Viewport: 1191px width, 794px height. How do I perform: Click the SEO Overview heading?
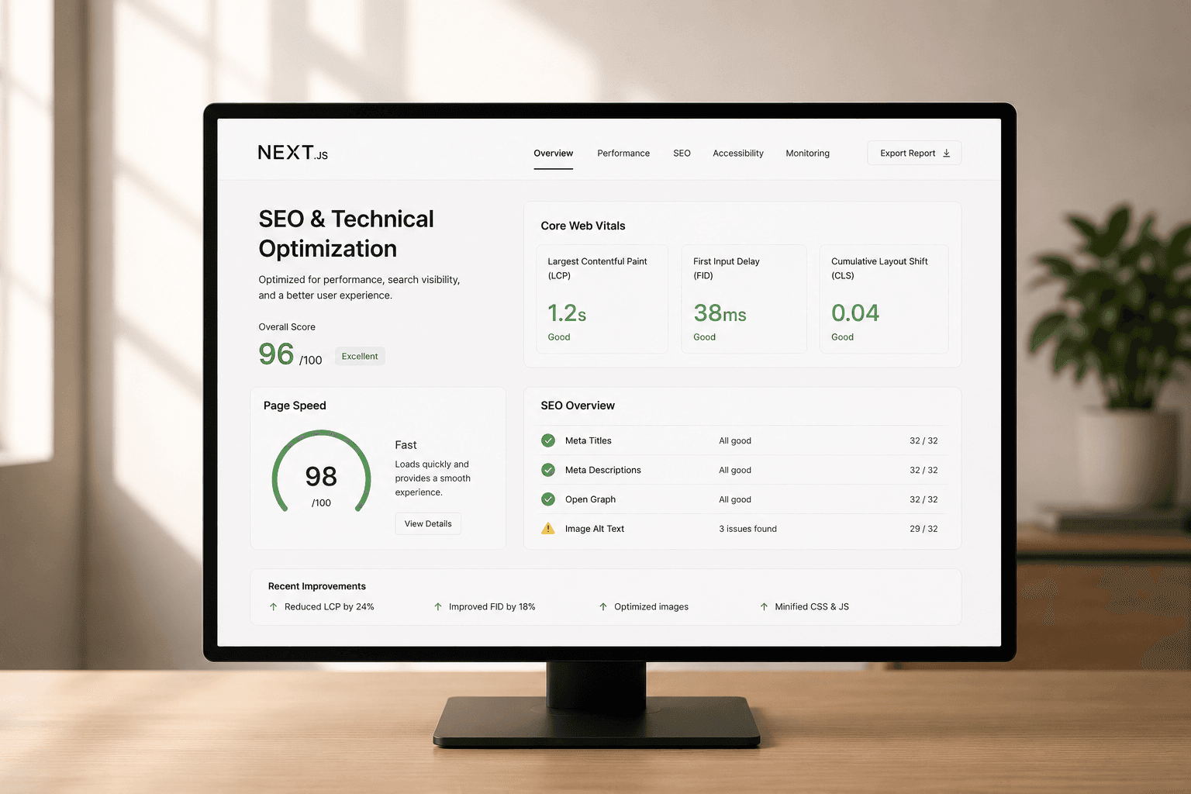(578, 406)
